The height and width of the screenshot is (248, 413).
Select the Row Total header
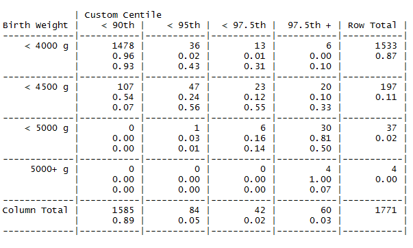point(372,25)
